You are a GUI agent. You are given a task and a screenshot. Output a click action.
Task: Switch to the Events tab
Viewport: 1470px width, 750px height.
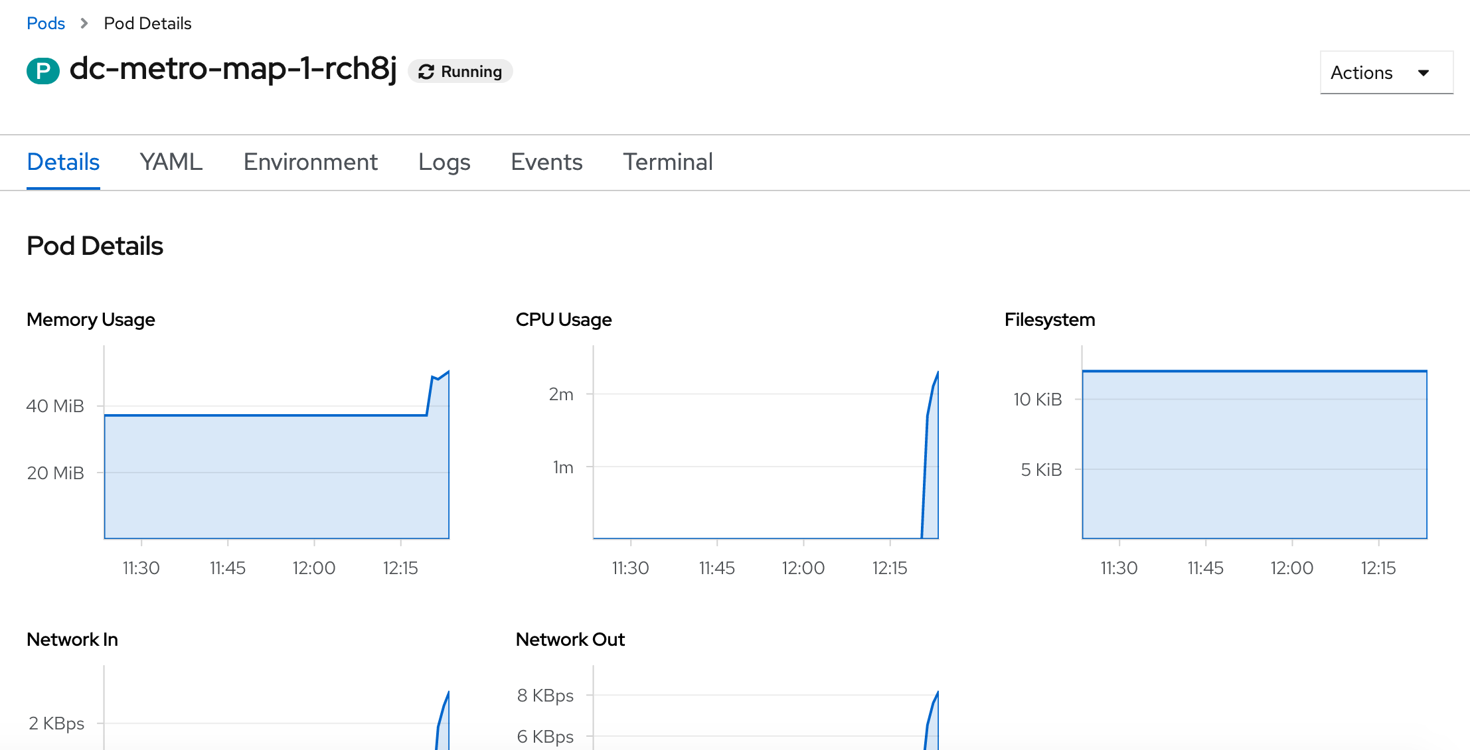546,162
